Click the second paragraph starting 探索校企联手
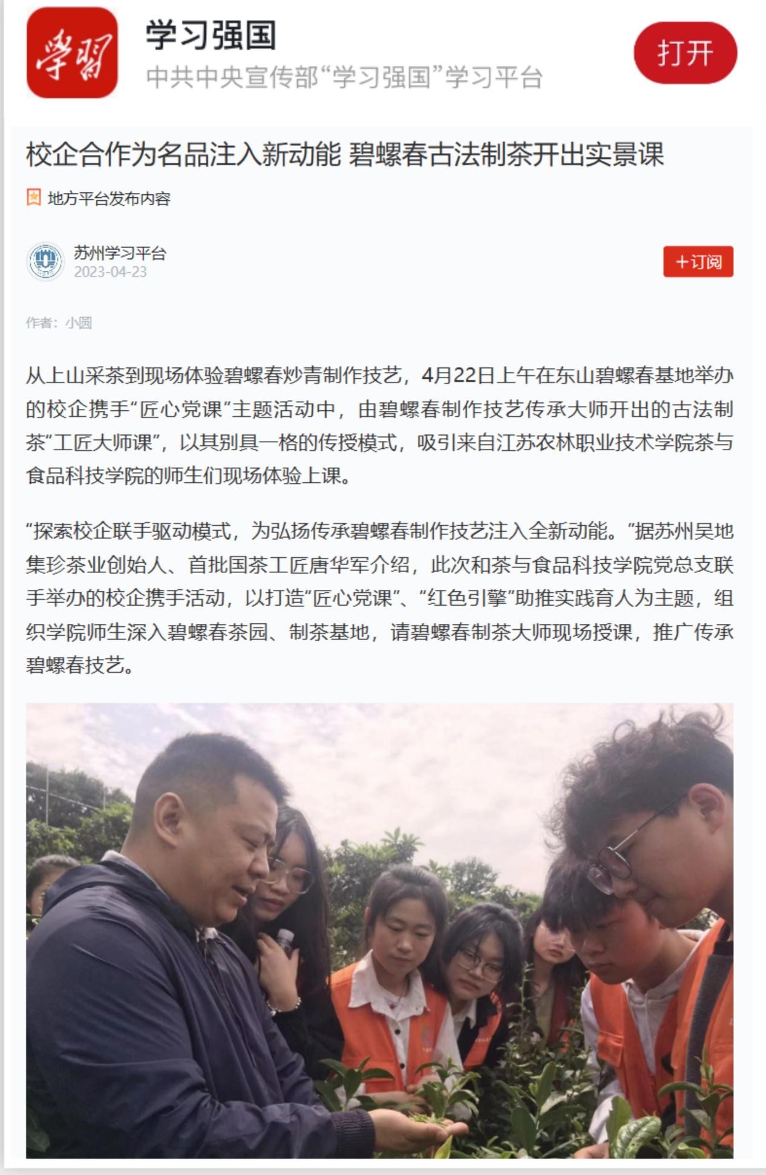The height and width of the screenshot is (1175, 766). pos(379,598)
